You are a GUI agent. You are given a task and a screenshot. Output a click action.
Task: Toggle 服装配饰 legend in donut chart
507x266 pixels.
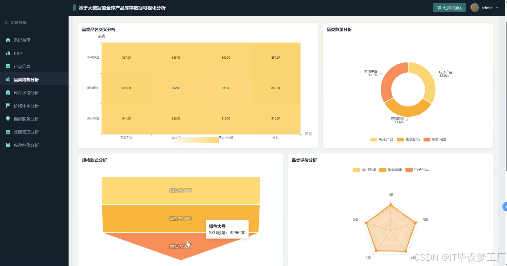tap(408, 139)
